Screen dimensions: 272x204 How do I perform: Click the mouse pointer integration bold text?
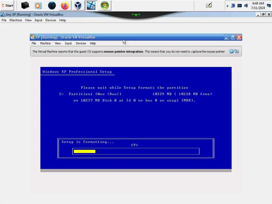pos(124,52)
